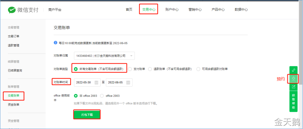
Task: Select 非 office 2003 radio option
Action: [76, 96]
